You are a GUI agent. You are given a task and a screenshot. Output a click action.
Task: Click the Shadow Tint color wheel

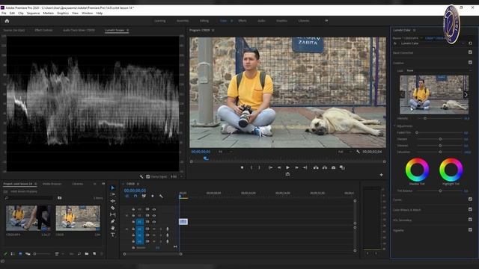[x=417, y=170]
